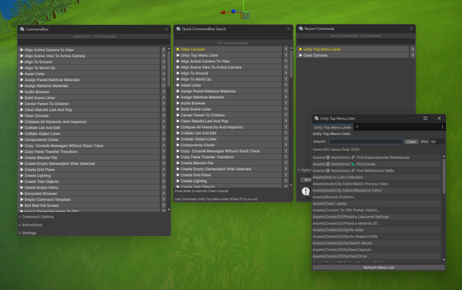This screenshot has height=290, width=462.
Task: Run Align To World Up in Quick Search
Action: pos(228,79)
